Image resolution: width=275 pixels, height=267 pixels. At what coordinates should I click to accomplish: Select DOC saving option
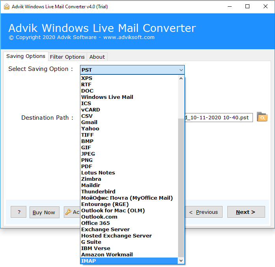pyautogui.click(x=129, y=91)
